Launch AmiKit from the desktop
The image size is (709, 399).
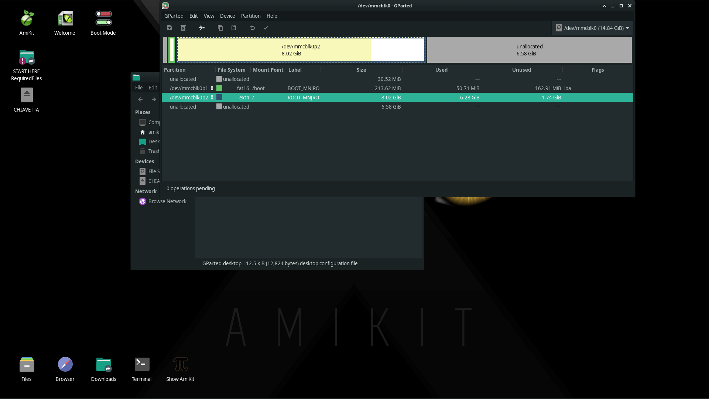click(27, 22)
